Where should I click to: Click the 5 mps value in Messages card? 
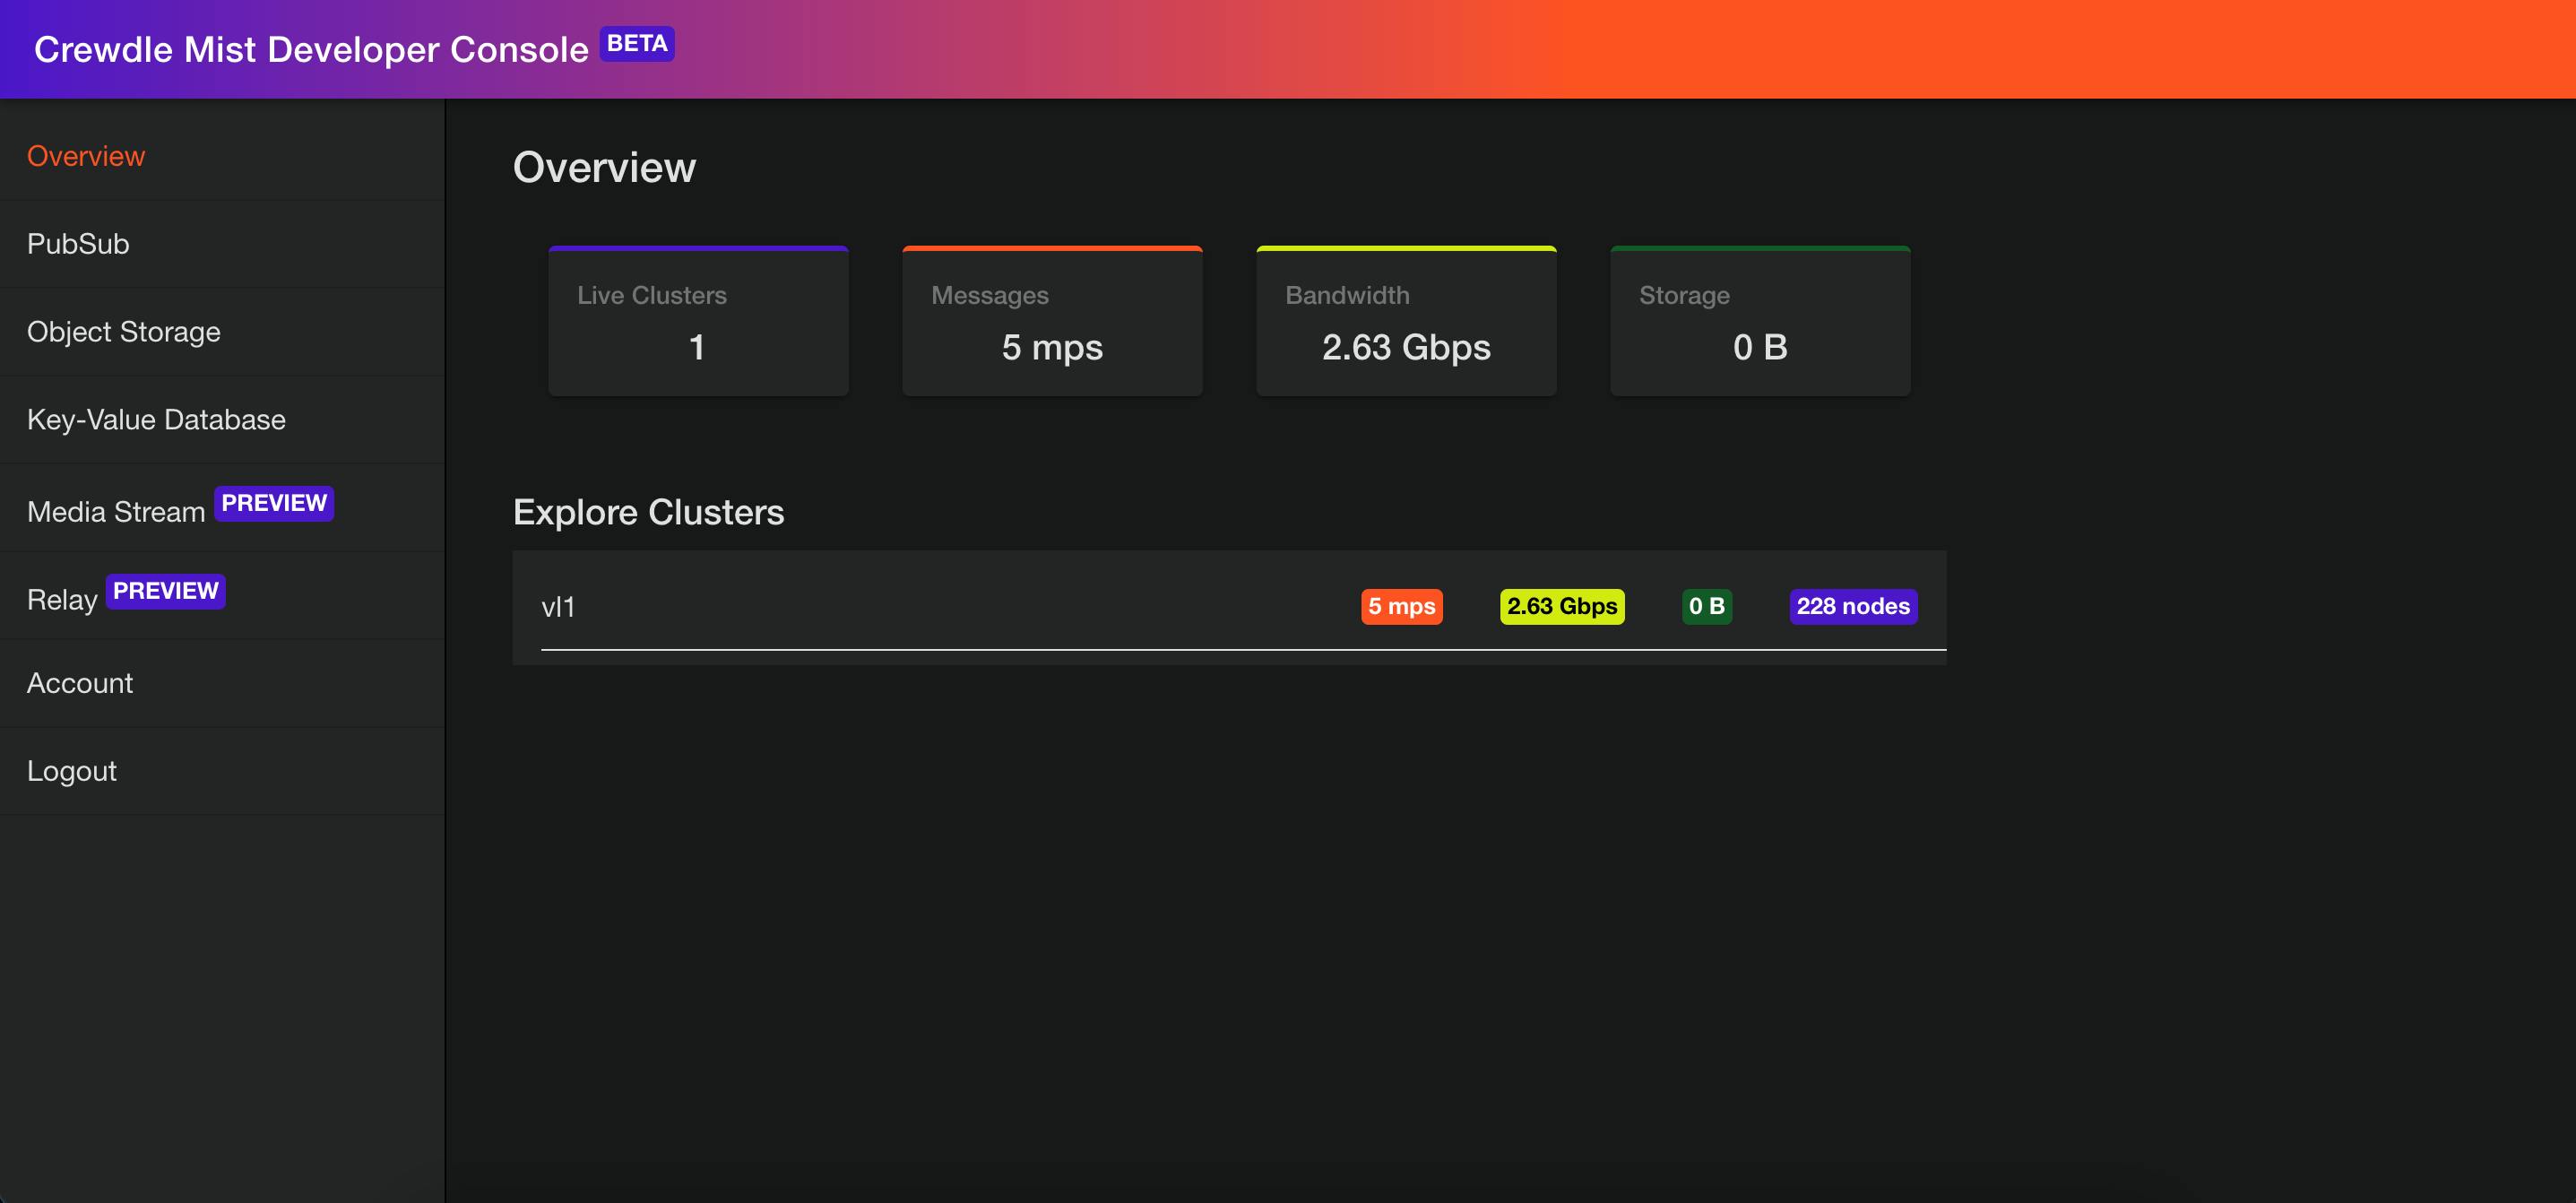[x=1052, y=348]
